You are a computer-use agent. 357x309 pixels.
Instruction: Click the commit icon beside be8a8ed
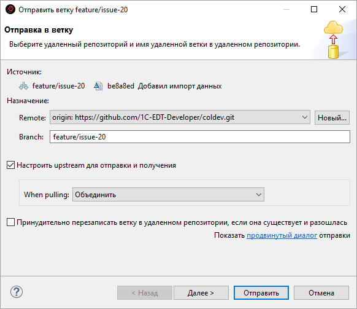(x=98, y=86)
